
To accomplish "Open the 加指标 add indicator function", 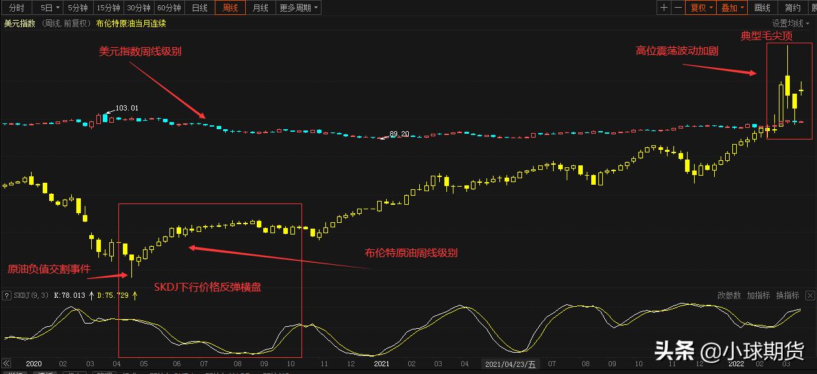I will tap(758, 295).
